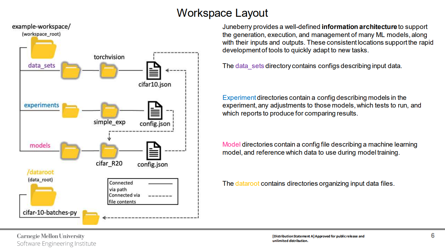Click the (data_root) label

coord(40,180)
